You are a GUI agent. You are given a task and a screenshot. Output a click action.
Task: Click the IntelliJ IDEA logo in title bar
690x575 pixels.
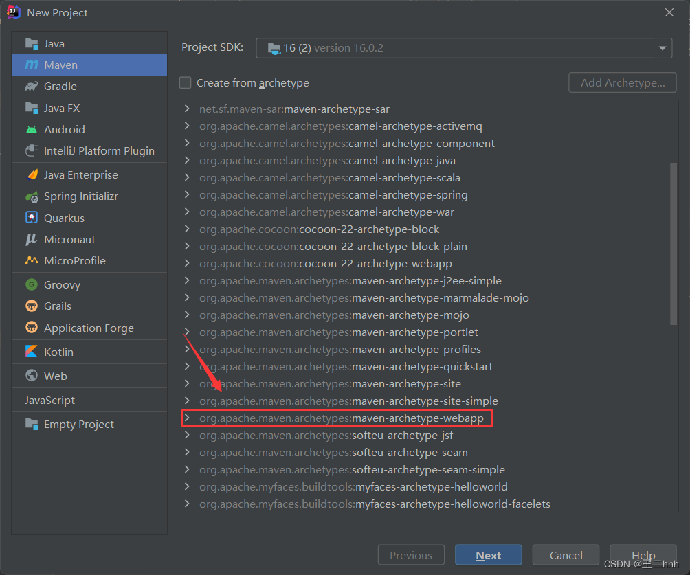pyautogui.click(x=14, y=12)
